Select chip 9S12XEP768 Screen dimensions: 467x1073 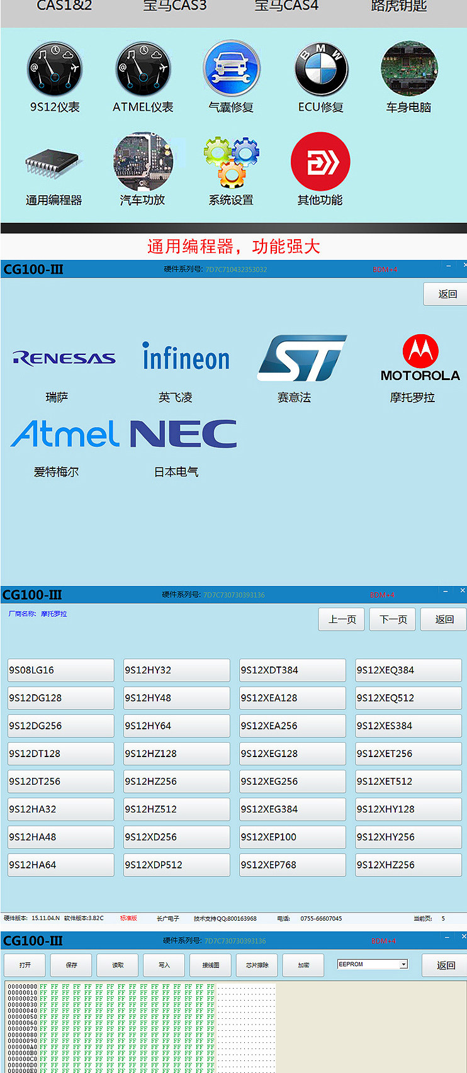click(x=293, y=865)
